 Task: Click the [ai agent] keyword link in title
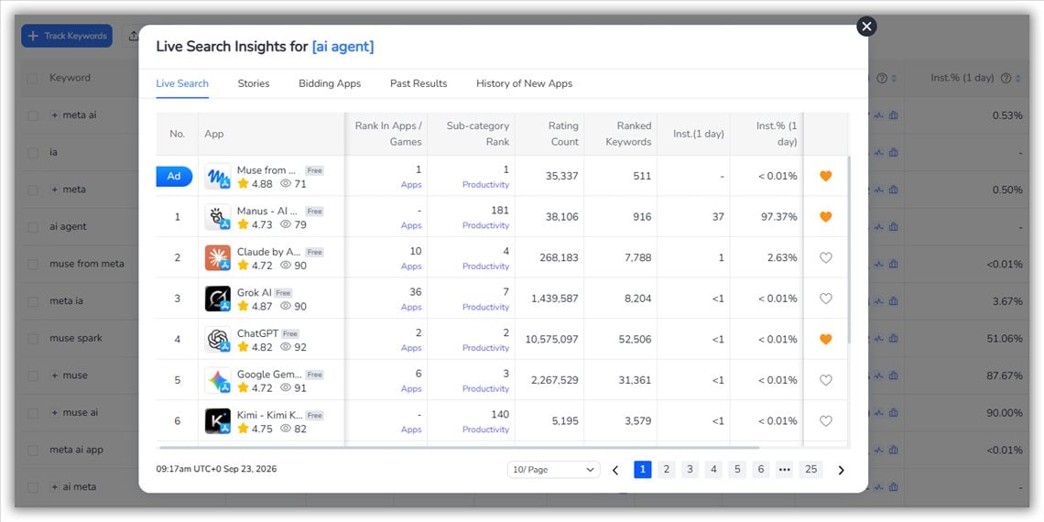343,47
